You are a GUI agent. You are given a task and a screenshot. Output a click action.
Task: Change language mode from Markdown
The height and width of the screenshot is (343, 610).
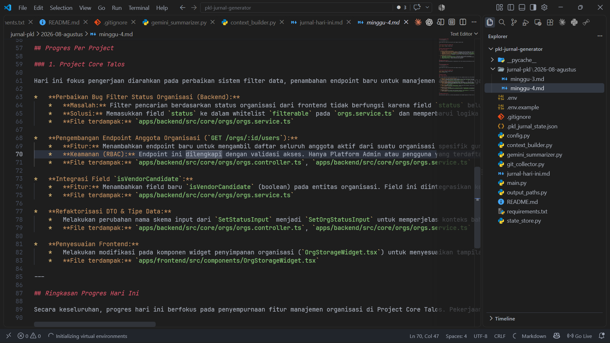click(x=534, y=336)
